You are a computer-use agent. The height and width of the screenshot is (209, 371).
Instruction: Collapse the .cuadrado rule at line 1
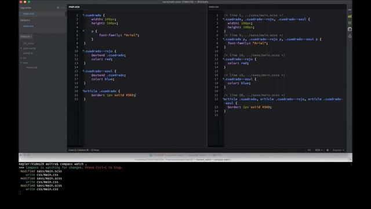(83, 15)
